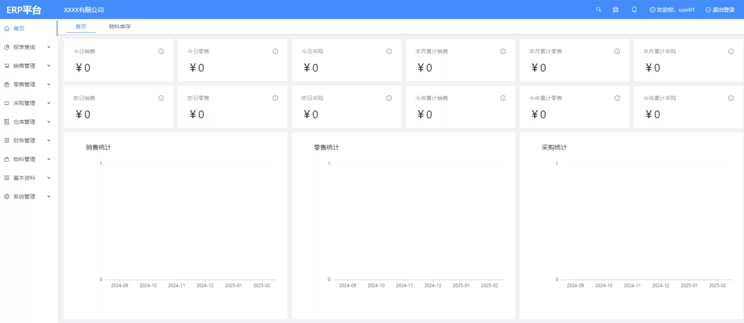Image resolution: width=744 pixels, height=323 pixels.
Task: Click info icon on 今年累计销售 card
Action: (x=503, y=98)
